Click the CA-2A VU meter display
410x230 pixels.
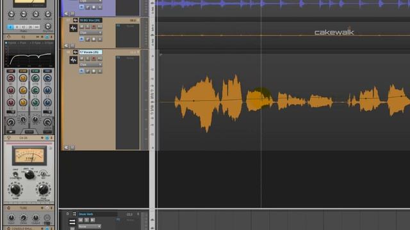pos(29,156)
